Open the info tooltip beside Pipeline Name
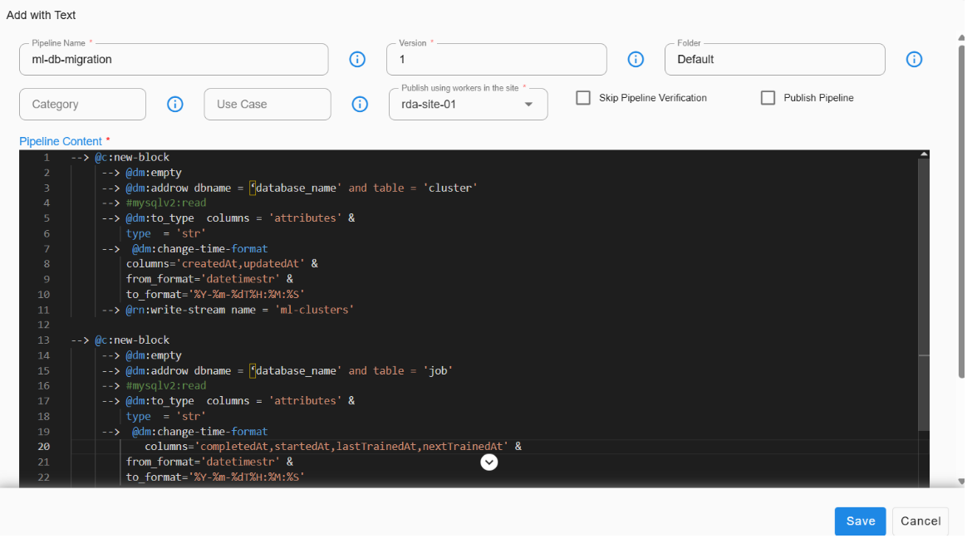This screenshot has height=548, width=972. click(357, 59)
